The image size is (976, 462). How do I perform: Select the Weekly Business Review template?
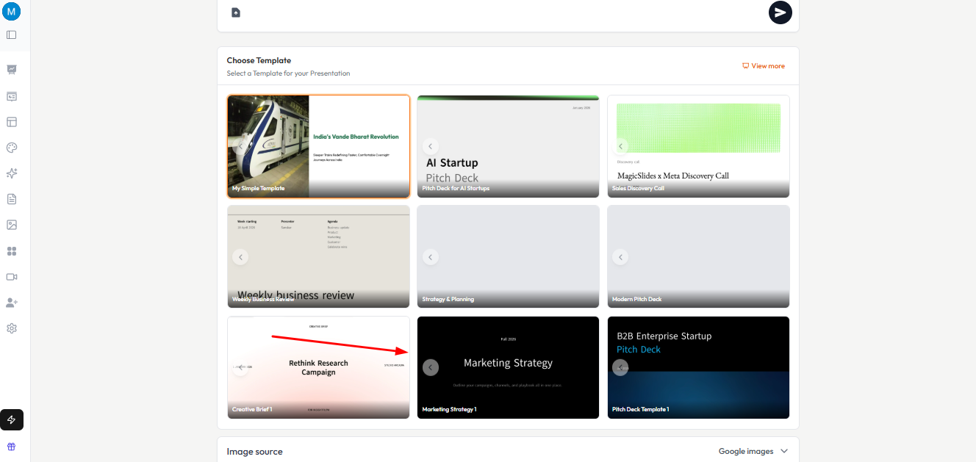(x=318, y=256)
